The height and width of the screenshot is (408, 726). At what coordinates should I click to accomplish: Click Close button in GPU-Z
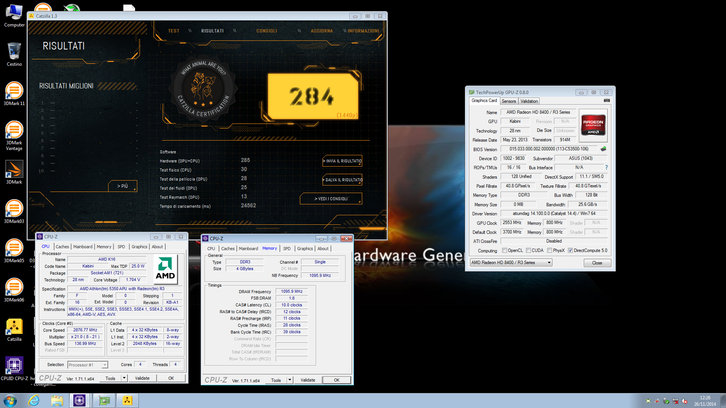coord(597,263)
